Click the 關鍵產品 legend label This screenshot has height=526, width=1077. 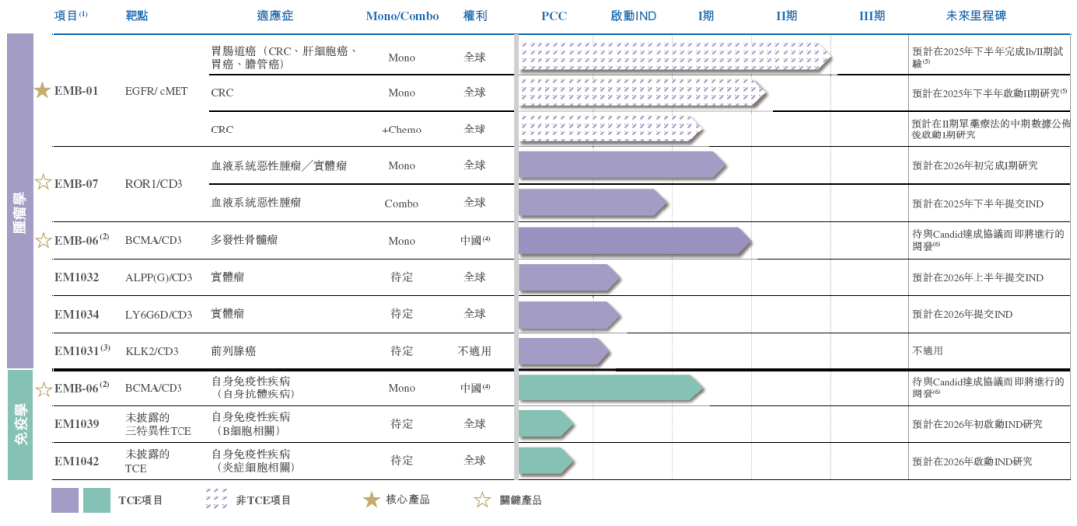click(520, 500)
